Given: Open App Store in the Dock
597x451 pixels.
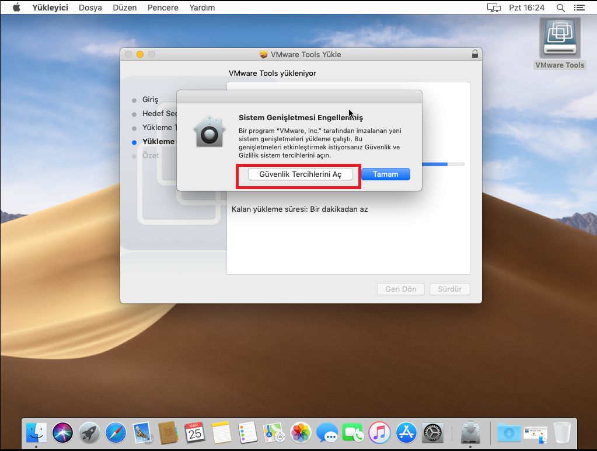Looking at the screenshot, I should (x=406, y=433).
